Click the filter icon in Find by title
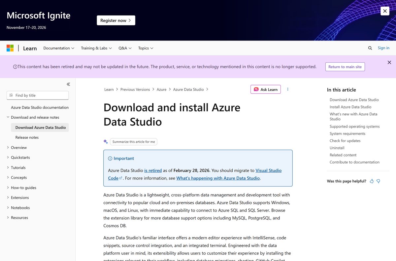 [11, 95]
